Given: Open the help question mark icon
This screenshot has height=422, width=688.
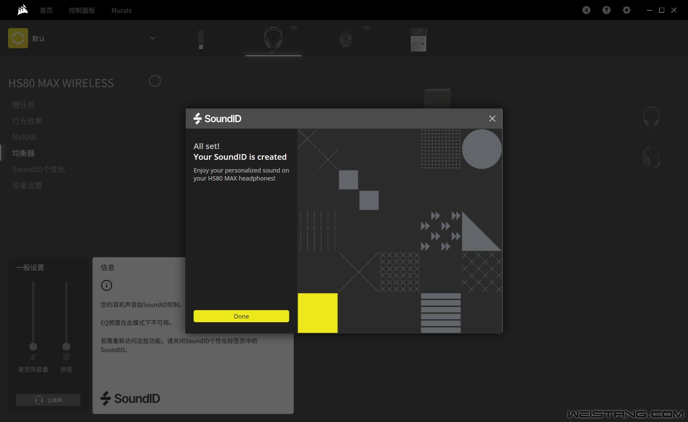Looking at the screenshot, I should click(x=606, y=10).
